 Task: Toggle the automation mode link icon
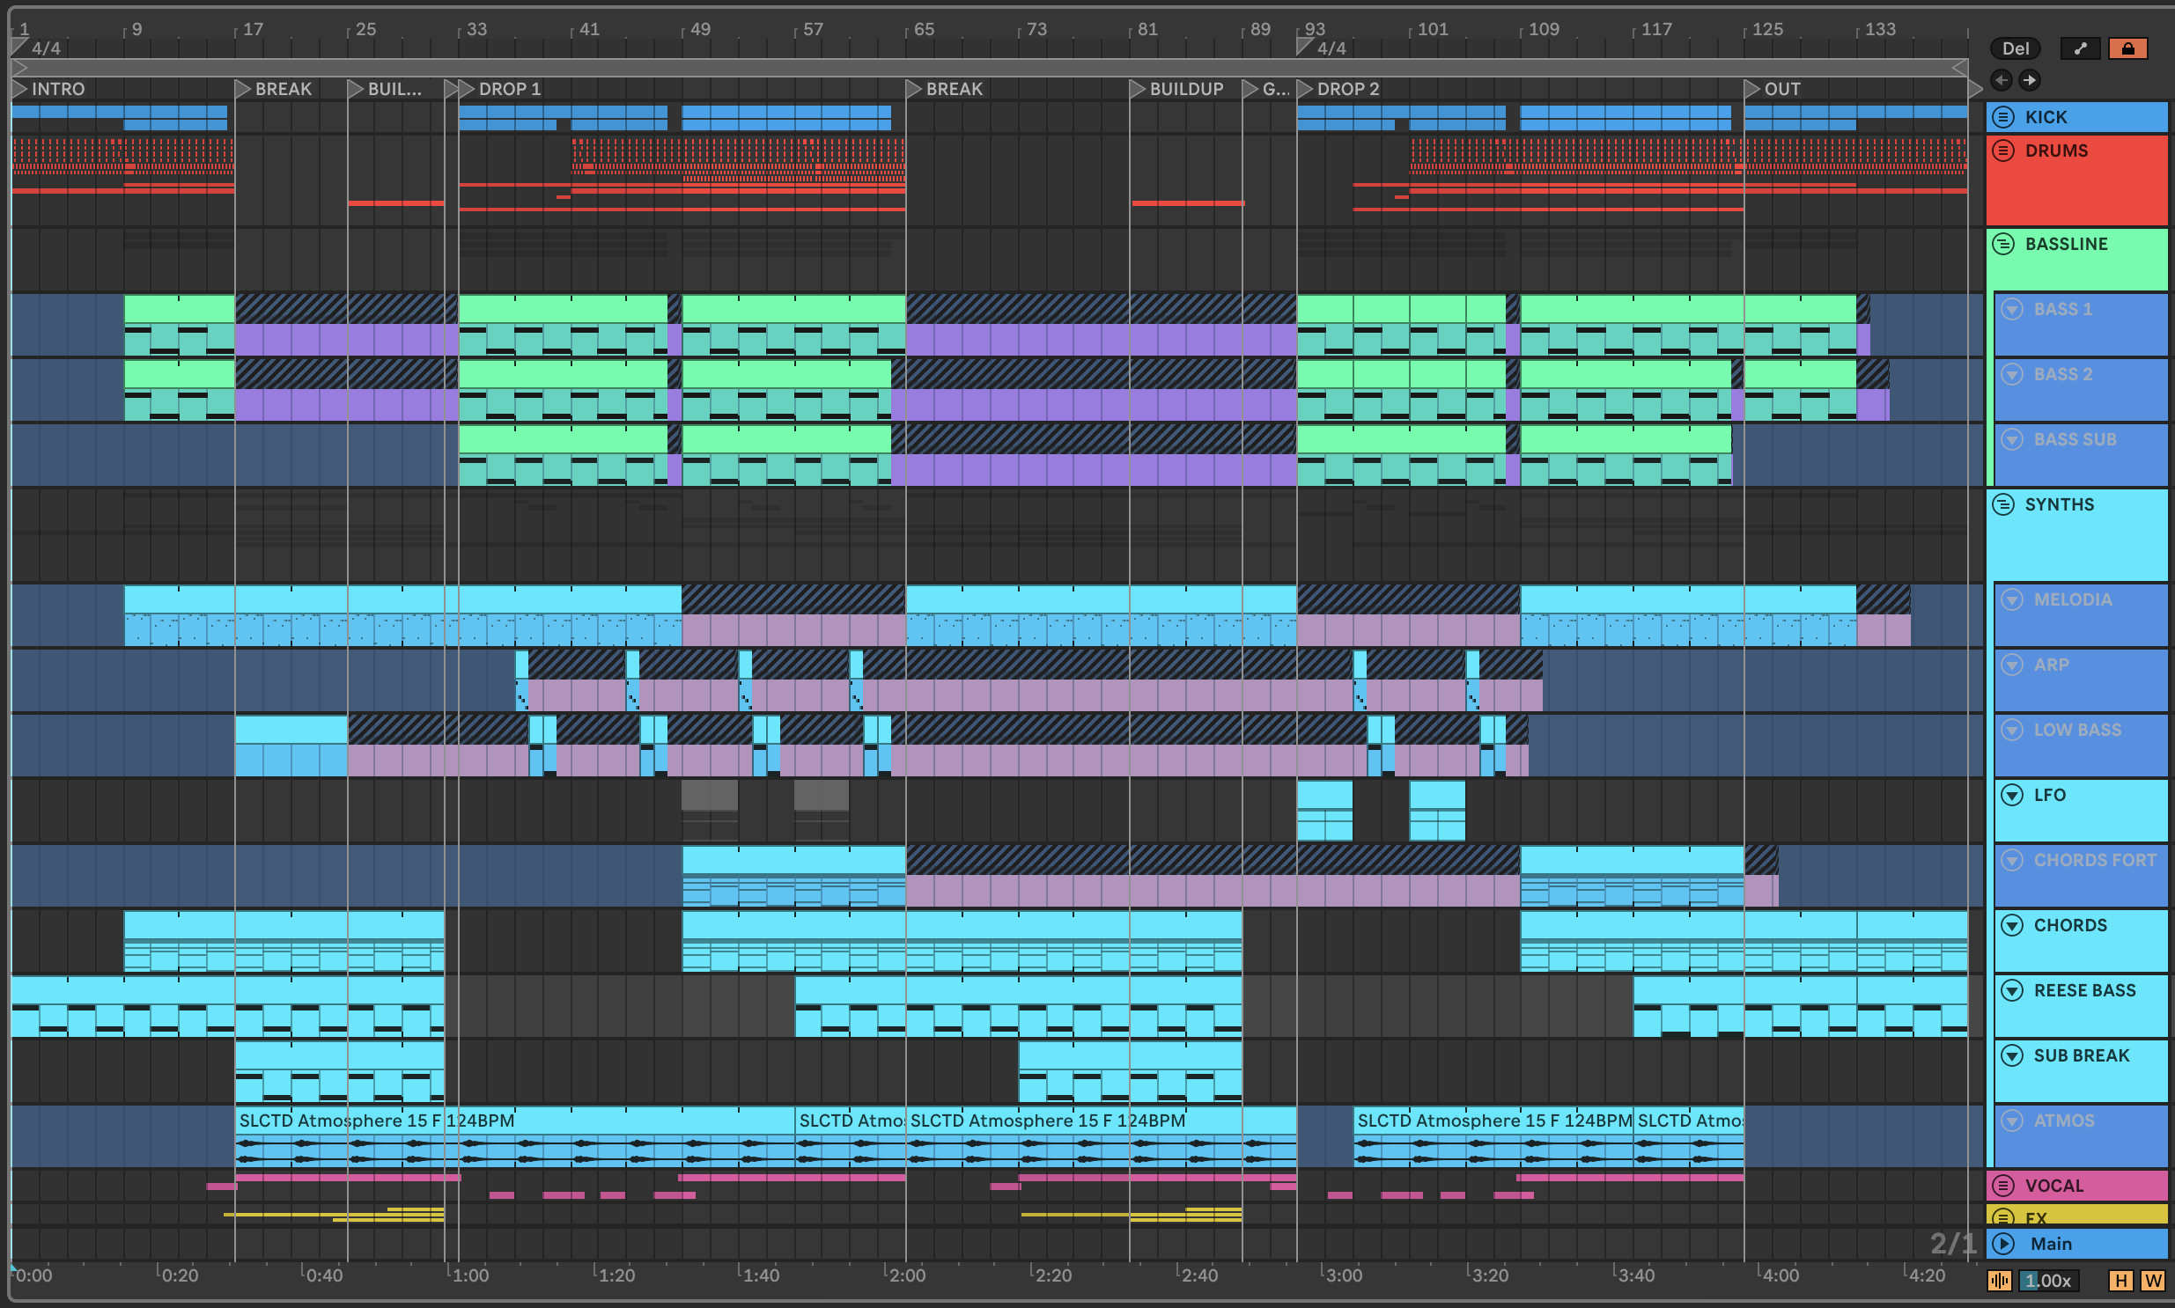2080,48
